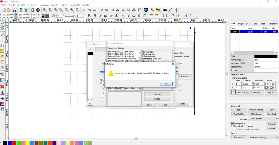Uncheck Path optimize checkbox
The width and height of the screenshot is (279, 145).
tap(232, 124)
